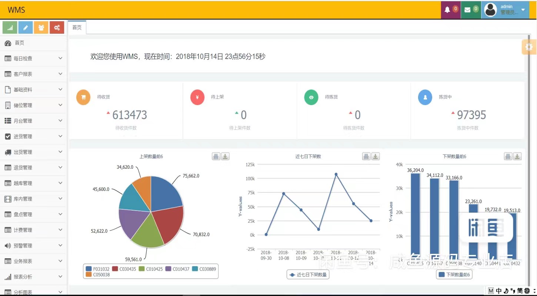This screenshot has width=537, height=296.
Task: Open the 出货管理 menu item
Action: (33, 152)
